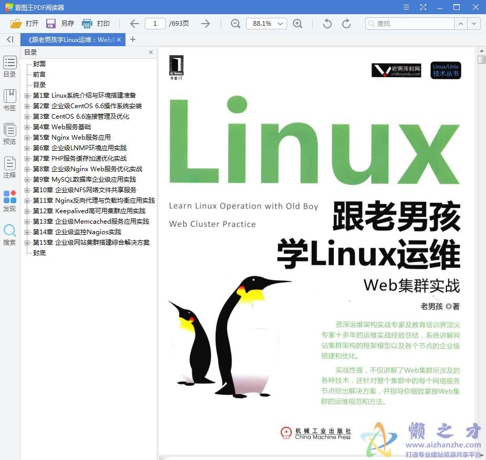This screenshot has height=460, width=486.
Task: Open a new tab with the plus button
Action: (x=133, y=39)
